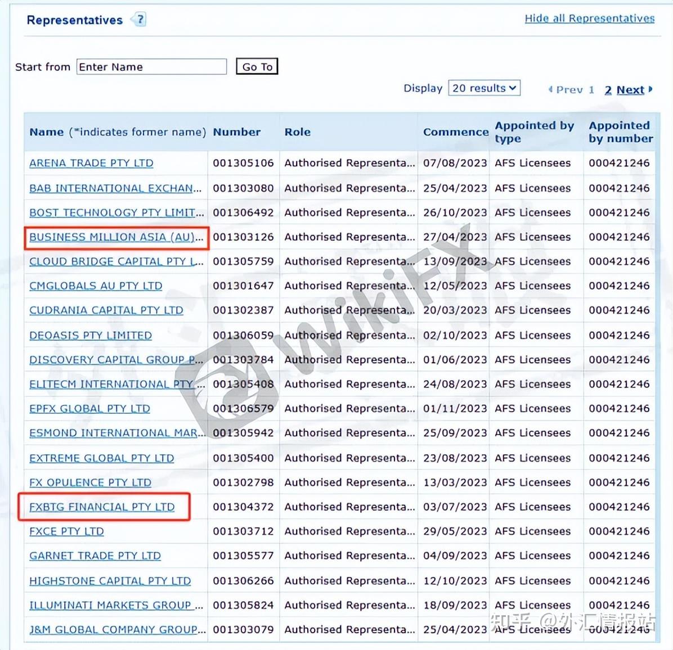Click the Representatives section heading
Image resolution: width=673 pixels, height=650 pixels.
tap(75, 20)
